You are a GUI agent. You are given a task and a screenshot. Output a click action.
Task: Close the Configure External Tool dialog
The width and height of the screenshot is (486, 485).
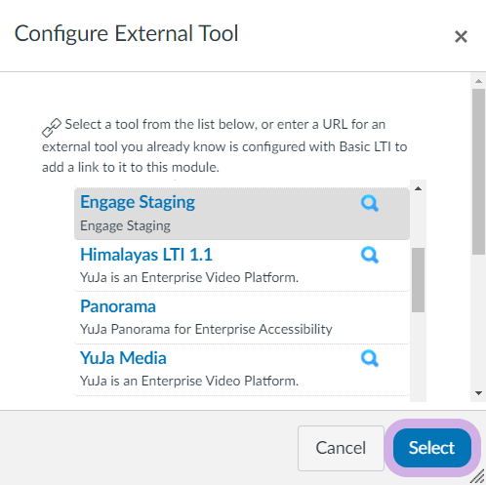pos(461,36)
